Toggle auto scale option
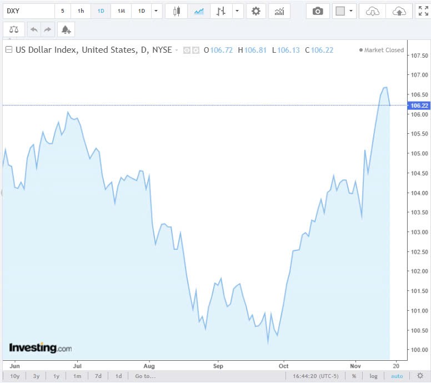The width and height of the screenshot is (431, 383). point(397,376)
